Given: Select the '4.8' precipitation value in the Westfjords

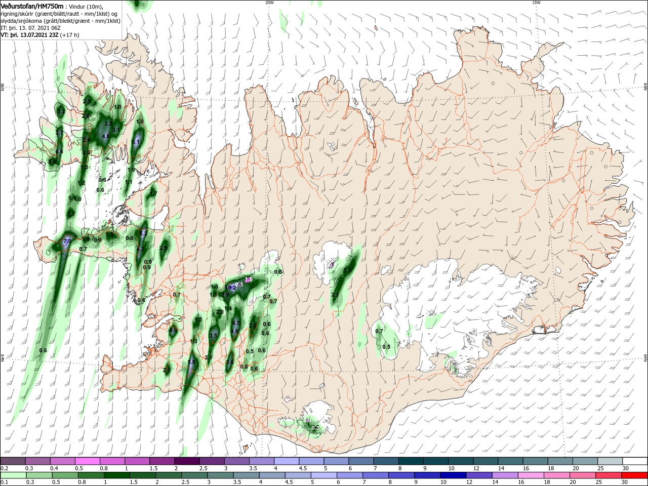Looking at the screenshot, I should coord(106,136).
